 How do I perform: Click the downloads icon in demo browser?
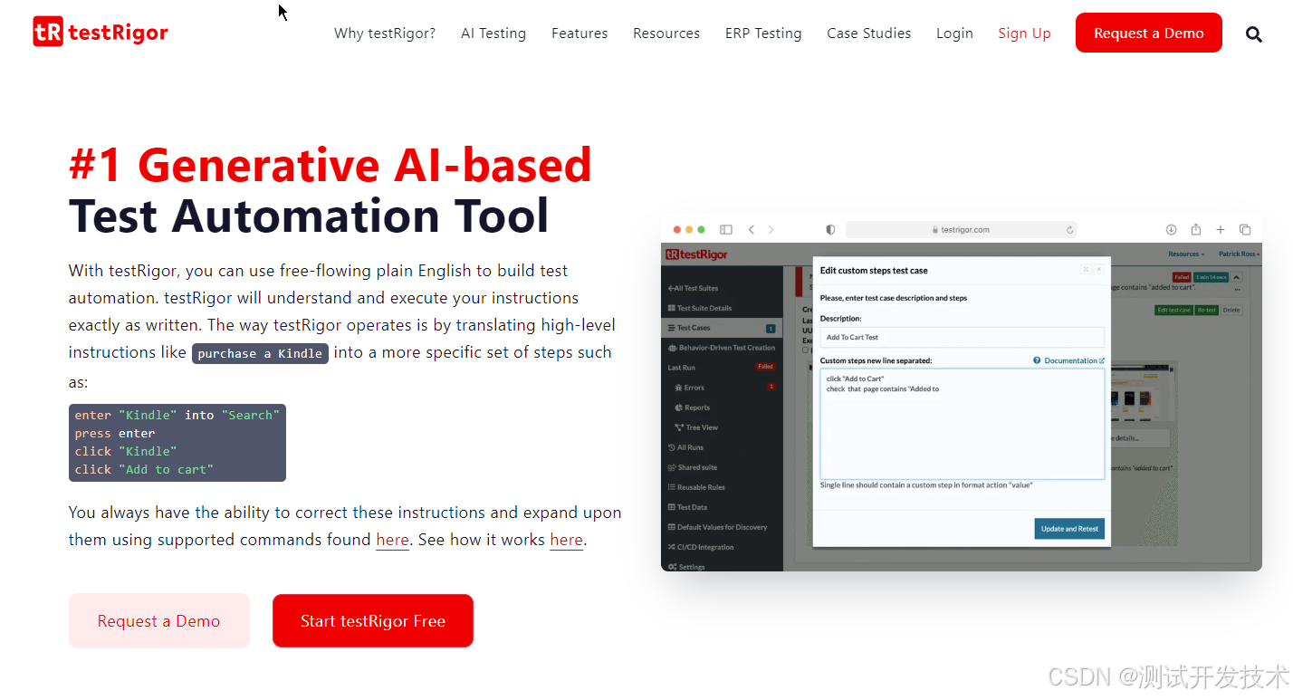(x=1171, y=230)
